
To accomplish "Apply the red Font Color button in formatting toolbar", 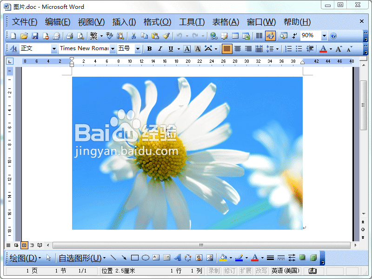I will pos(323,49).
